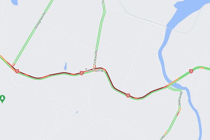210x140 pixels.
Task: Click the green park tree pin
Action: [x=2, y=99]
